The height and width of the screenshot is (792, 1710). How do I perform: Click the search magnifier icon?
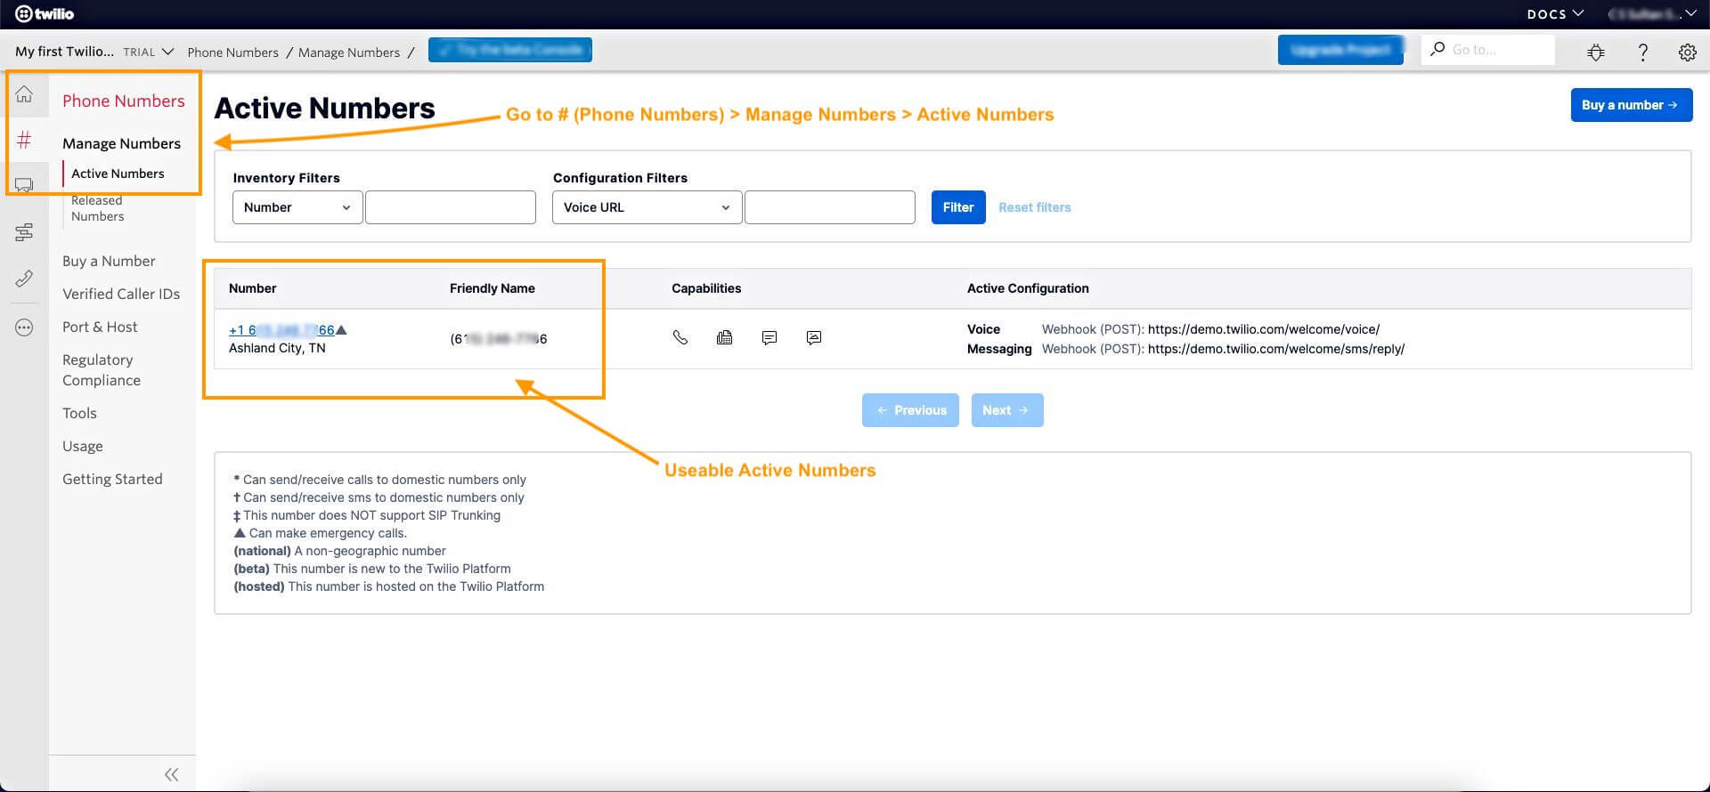click(1437, 49)
